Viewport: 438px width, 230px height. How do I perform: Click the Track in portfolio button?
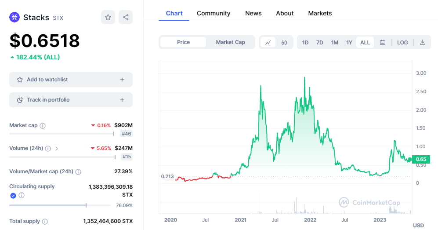tap(71, 100)
